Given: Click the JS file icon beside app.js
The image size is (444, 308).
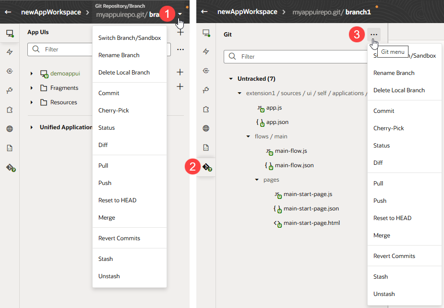Looking at the screenshot, I should (x=261, y=108).
